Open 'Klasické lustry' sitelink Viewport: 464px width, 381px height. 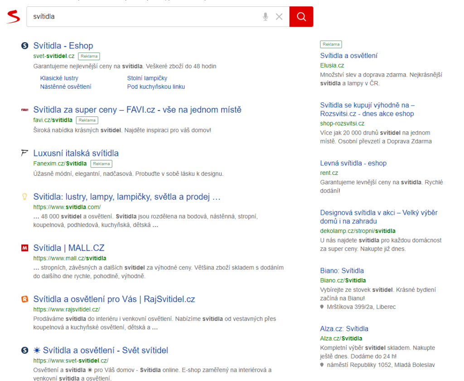pos(59,78)
